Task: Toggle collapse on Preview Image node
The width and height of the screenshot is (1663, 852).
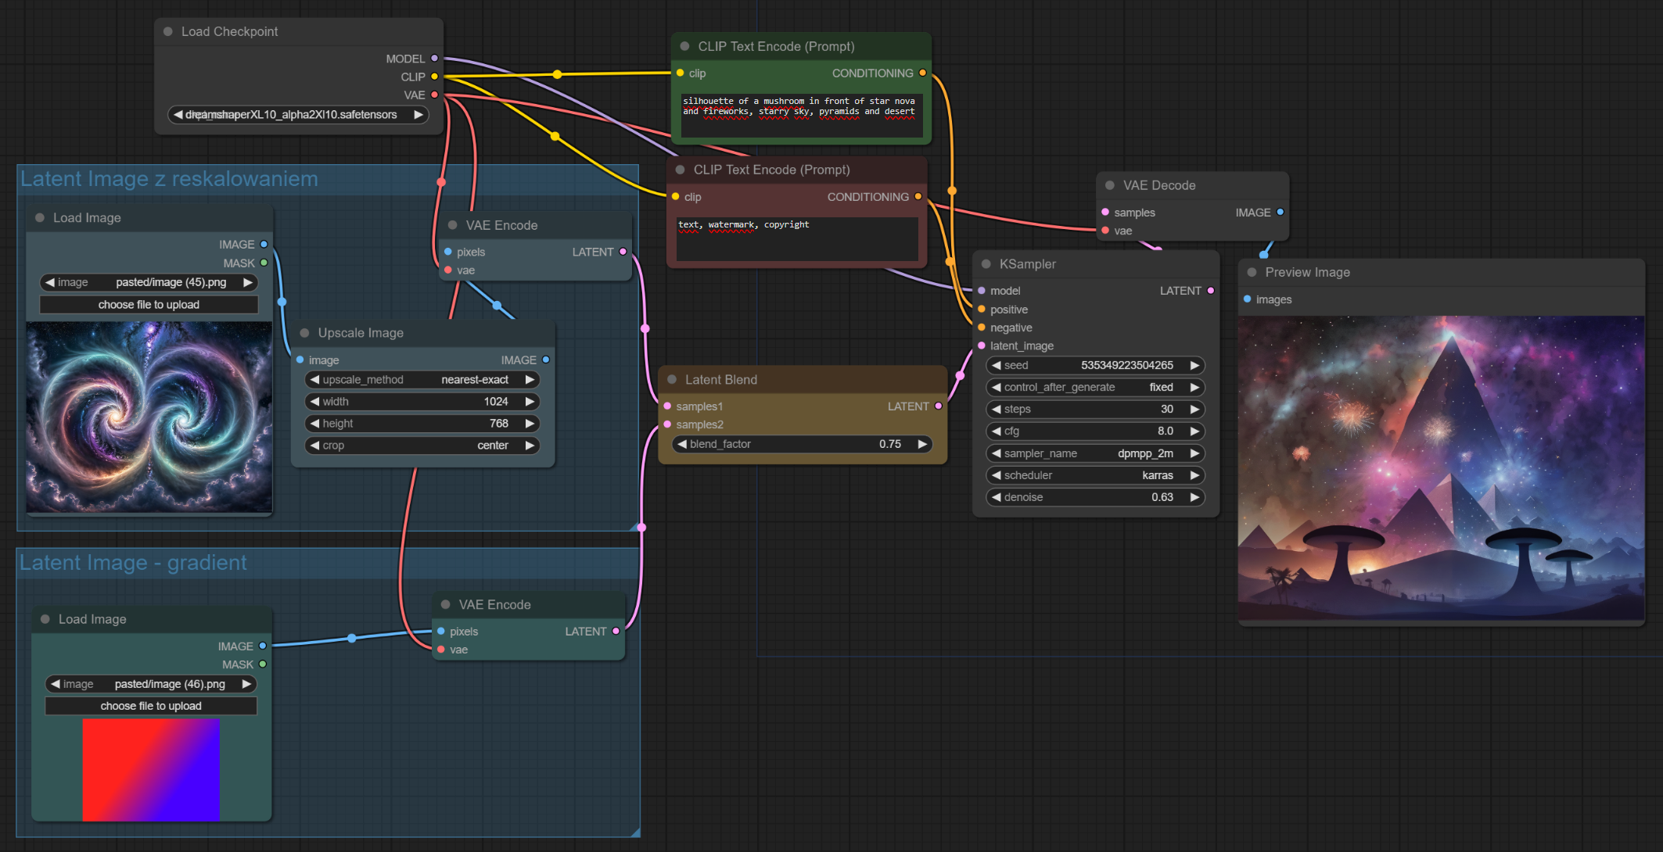Action: point(1252,272)
